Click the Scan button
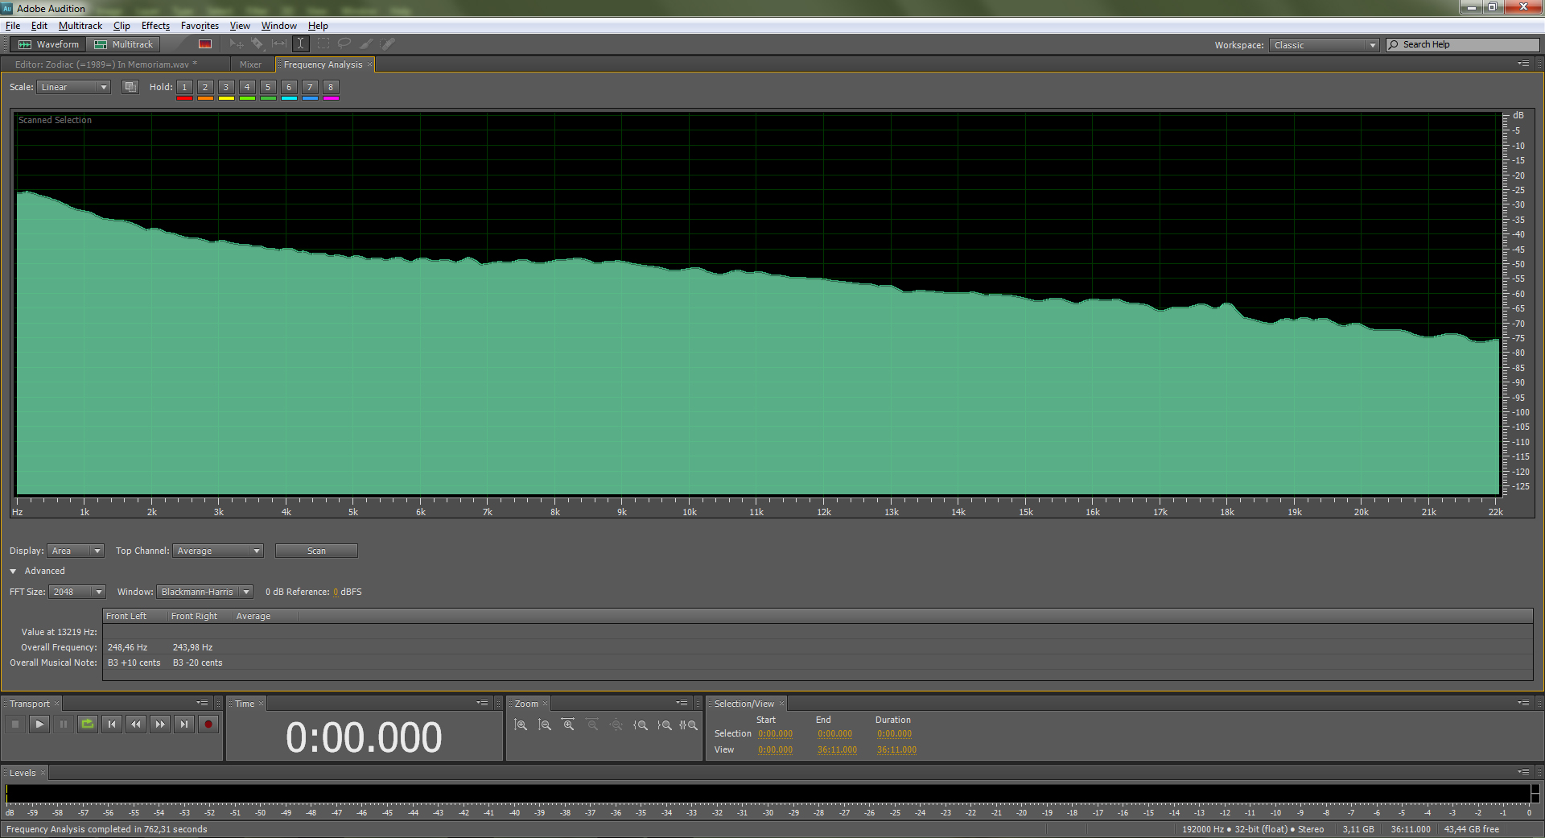1545x838 pixels. coord(316,551)
